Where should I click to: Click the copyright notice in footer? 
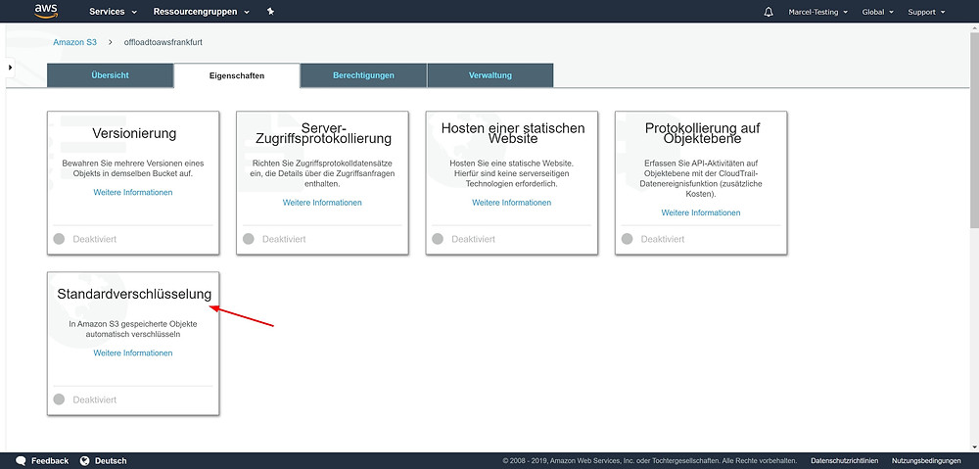click(649, 461)
